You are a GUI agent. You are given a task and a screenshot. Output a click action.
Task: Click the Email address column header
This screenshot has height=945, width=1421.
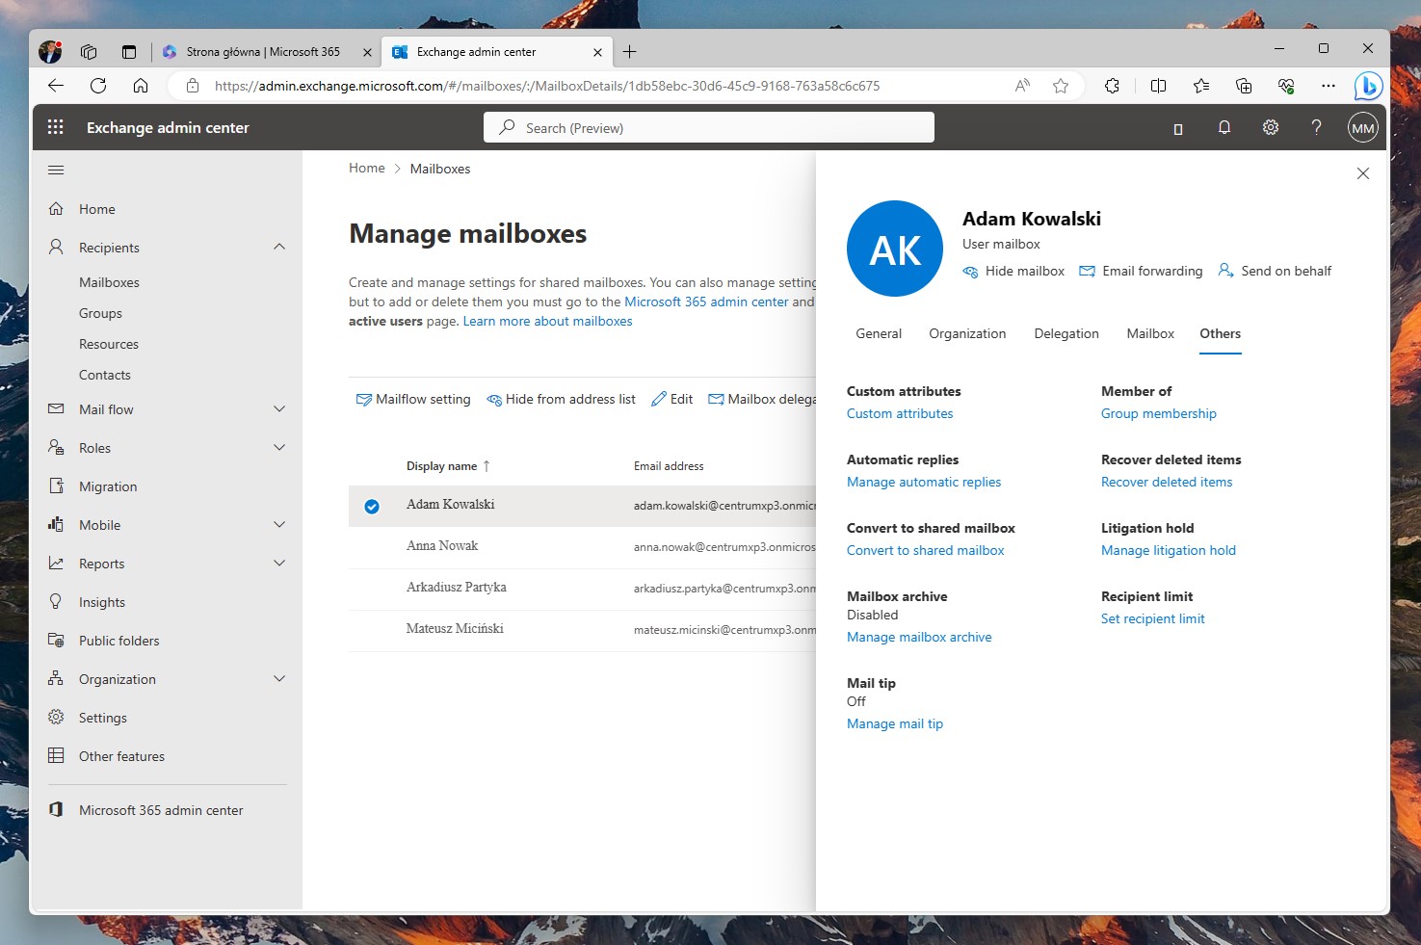[x=669, y=466]
